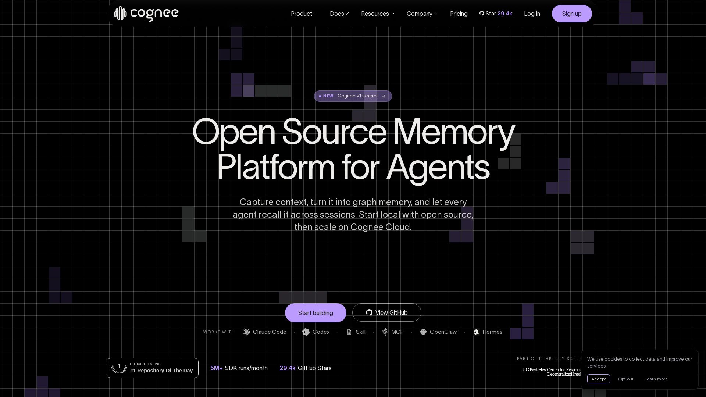Click the external link arrow beside Docs
The image size is (706, 397).
(347, 14)
